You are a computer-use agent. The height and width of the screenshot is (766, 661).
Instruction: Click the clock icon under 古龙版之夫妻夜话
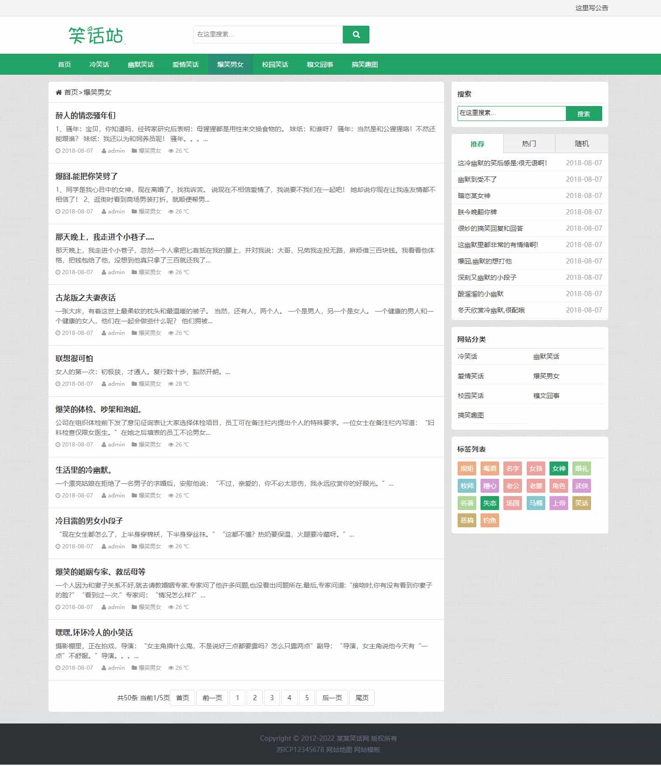[58, 333]
